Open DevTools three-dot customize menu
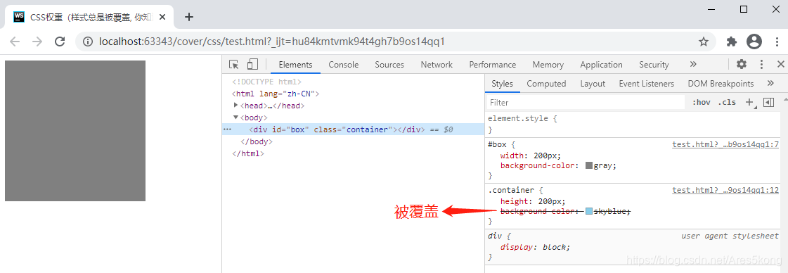 [x=761, y=64]
